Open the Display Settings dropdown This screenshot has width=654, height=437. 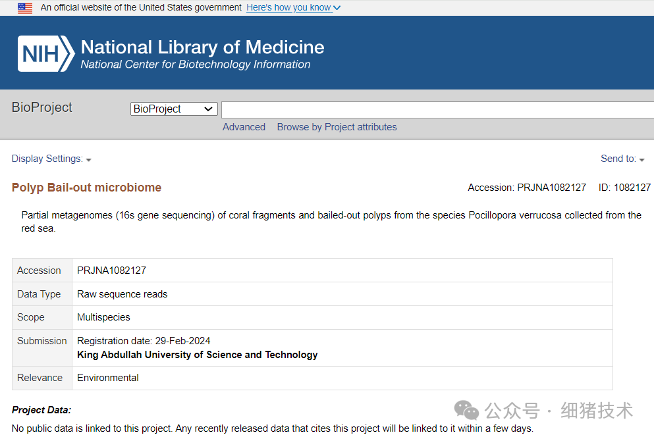[x=51, y=159]
